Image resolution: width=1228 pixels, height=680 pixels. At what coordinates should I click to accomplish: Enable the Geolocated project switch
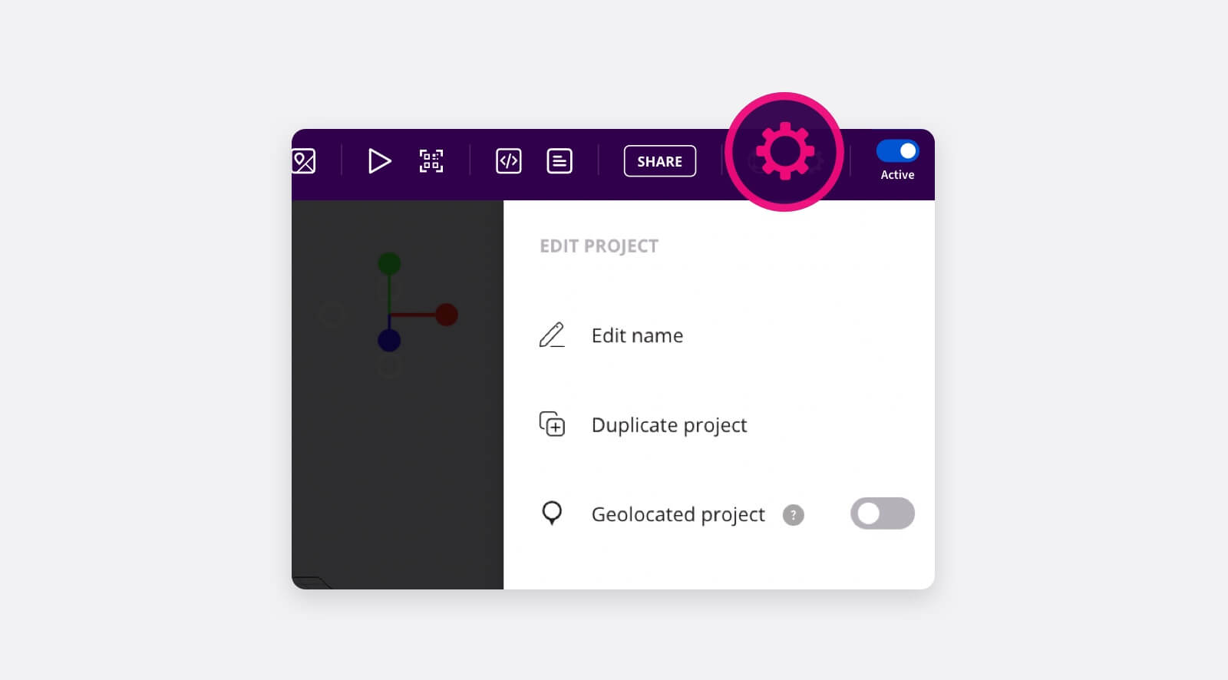(883, 513)
